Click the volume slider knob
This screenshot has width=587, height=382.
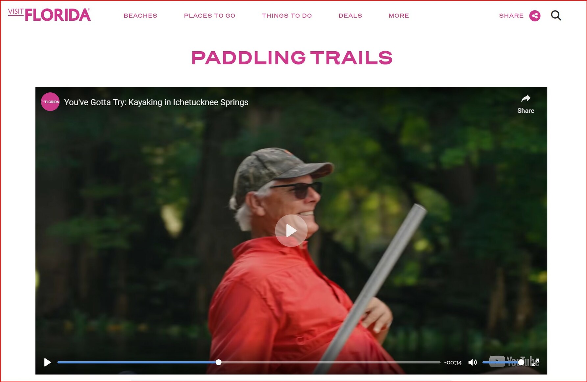pos(521,362)
